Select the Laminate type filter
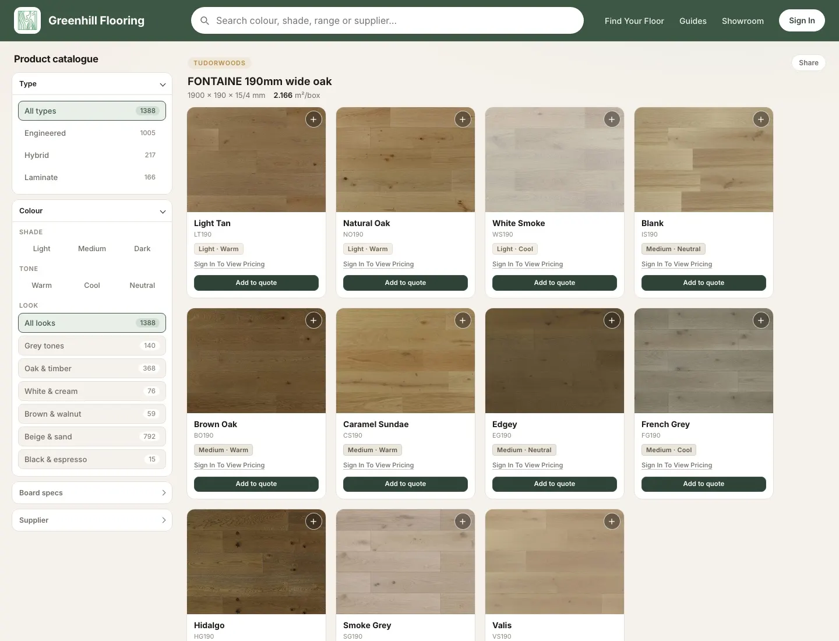 click(92, 178)
